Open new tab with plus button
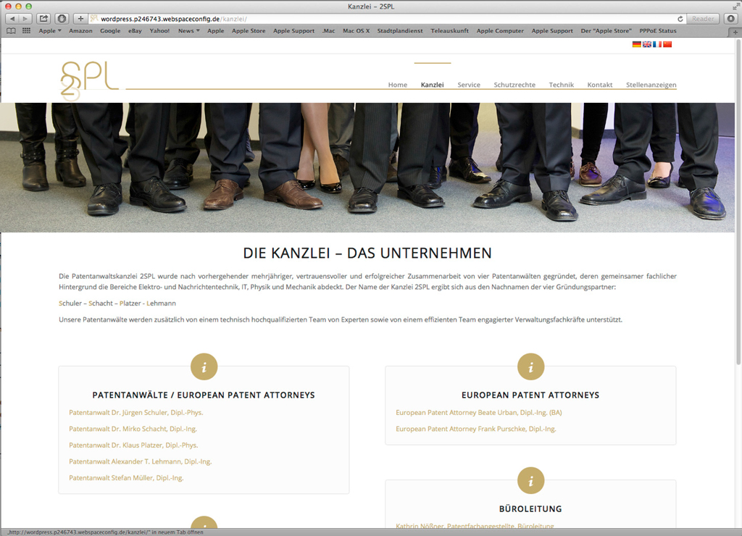The width and height of the screenshot is (742, 536). click(x=735, y=32)
